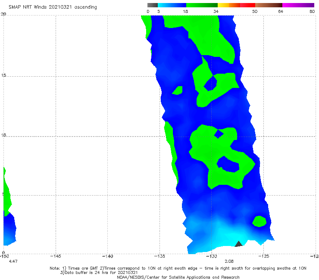Click the green segment of the wind color bar
The width and height of the screenshot is (319, 280).
point(202,5)
